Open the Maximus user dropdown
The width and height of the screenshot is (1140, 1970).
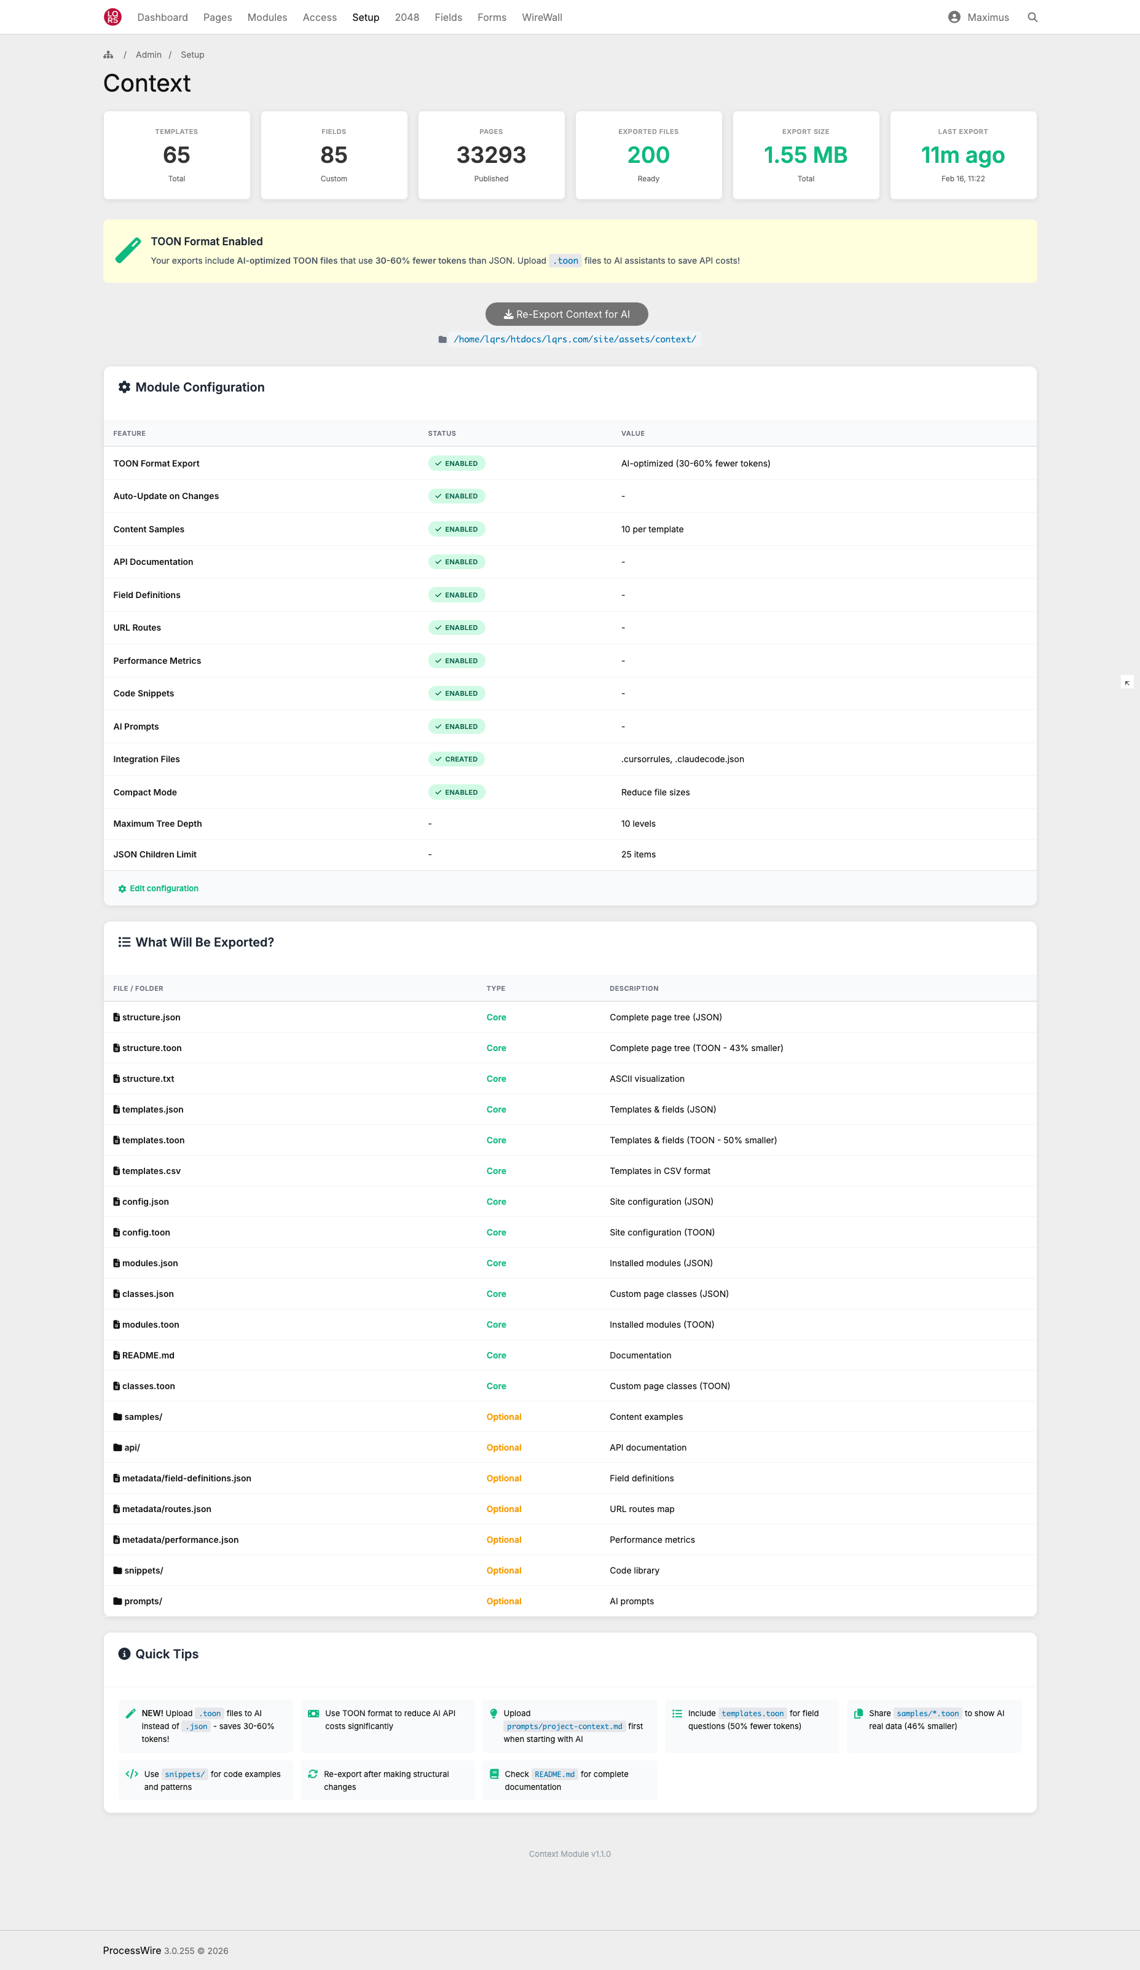click(x=988, y=17)
